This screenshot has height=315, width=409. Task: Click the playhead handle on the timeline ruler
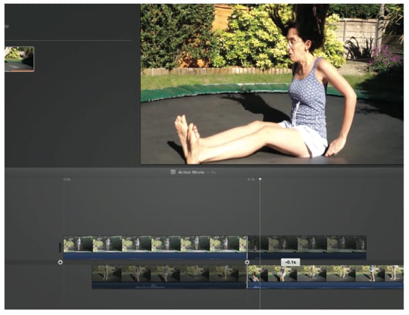point(260,179)
